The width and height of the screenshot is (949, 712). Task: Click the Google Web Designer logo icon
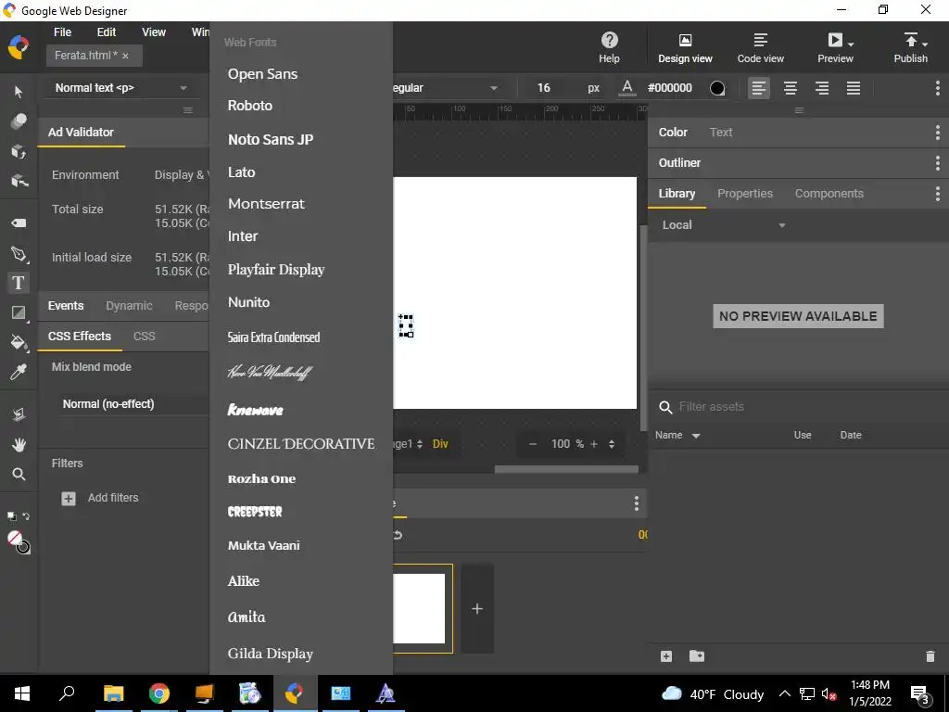click(19, 47)
